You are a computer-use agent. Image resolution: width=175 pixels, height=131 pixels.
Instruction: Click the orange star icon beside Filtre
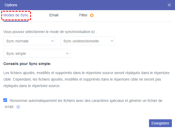(x=92, y=15)
